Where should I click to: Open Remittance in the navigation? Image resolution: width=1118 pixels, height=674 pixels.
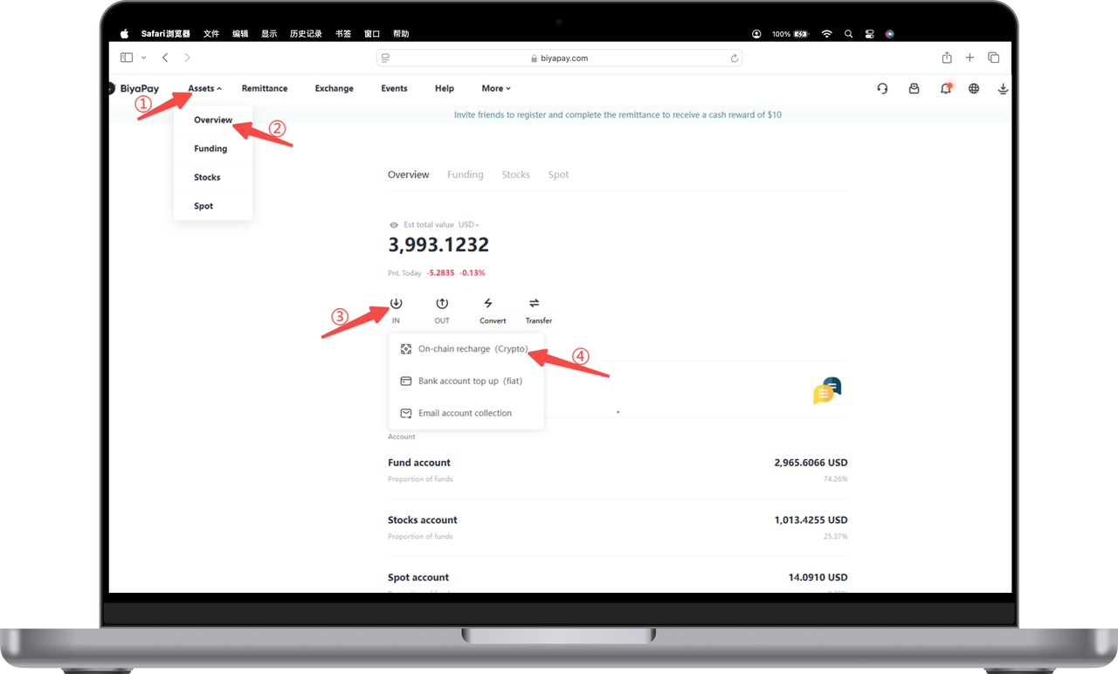click(265, 88)
